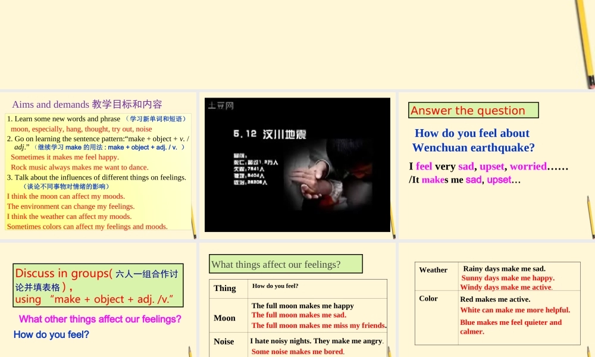Click 'Windy days make me active.' in red
The image size is (595, 357).
(506, 287)
